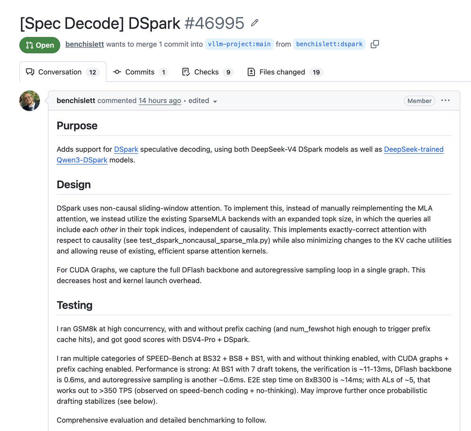This screenshot has height=431, width=471.
Task: Open the Files changed tab
Action: click(285, 72)
